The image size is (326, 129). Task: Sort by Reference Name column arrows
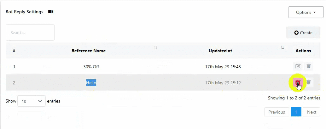tap(155, 48)
